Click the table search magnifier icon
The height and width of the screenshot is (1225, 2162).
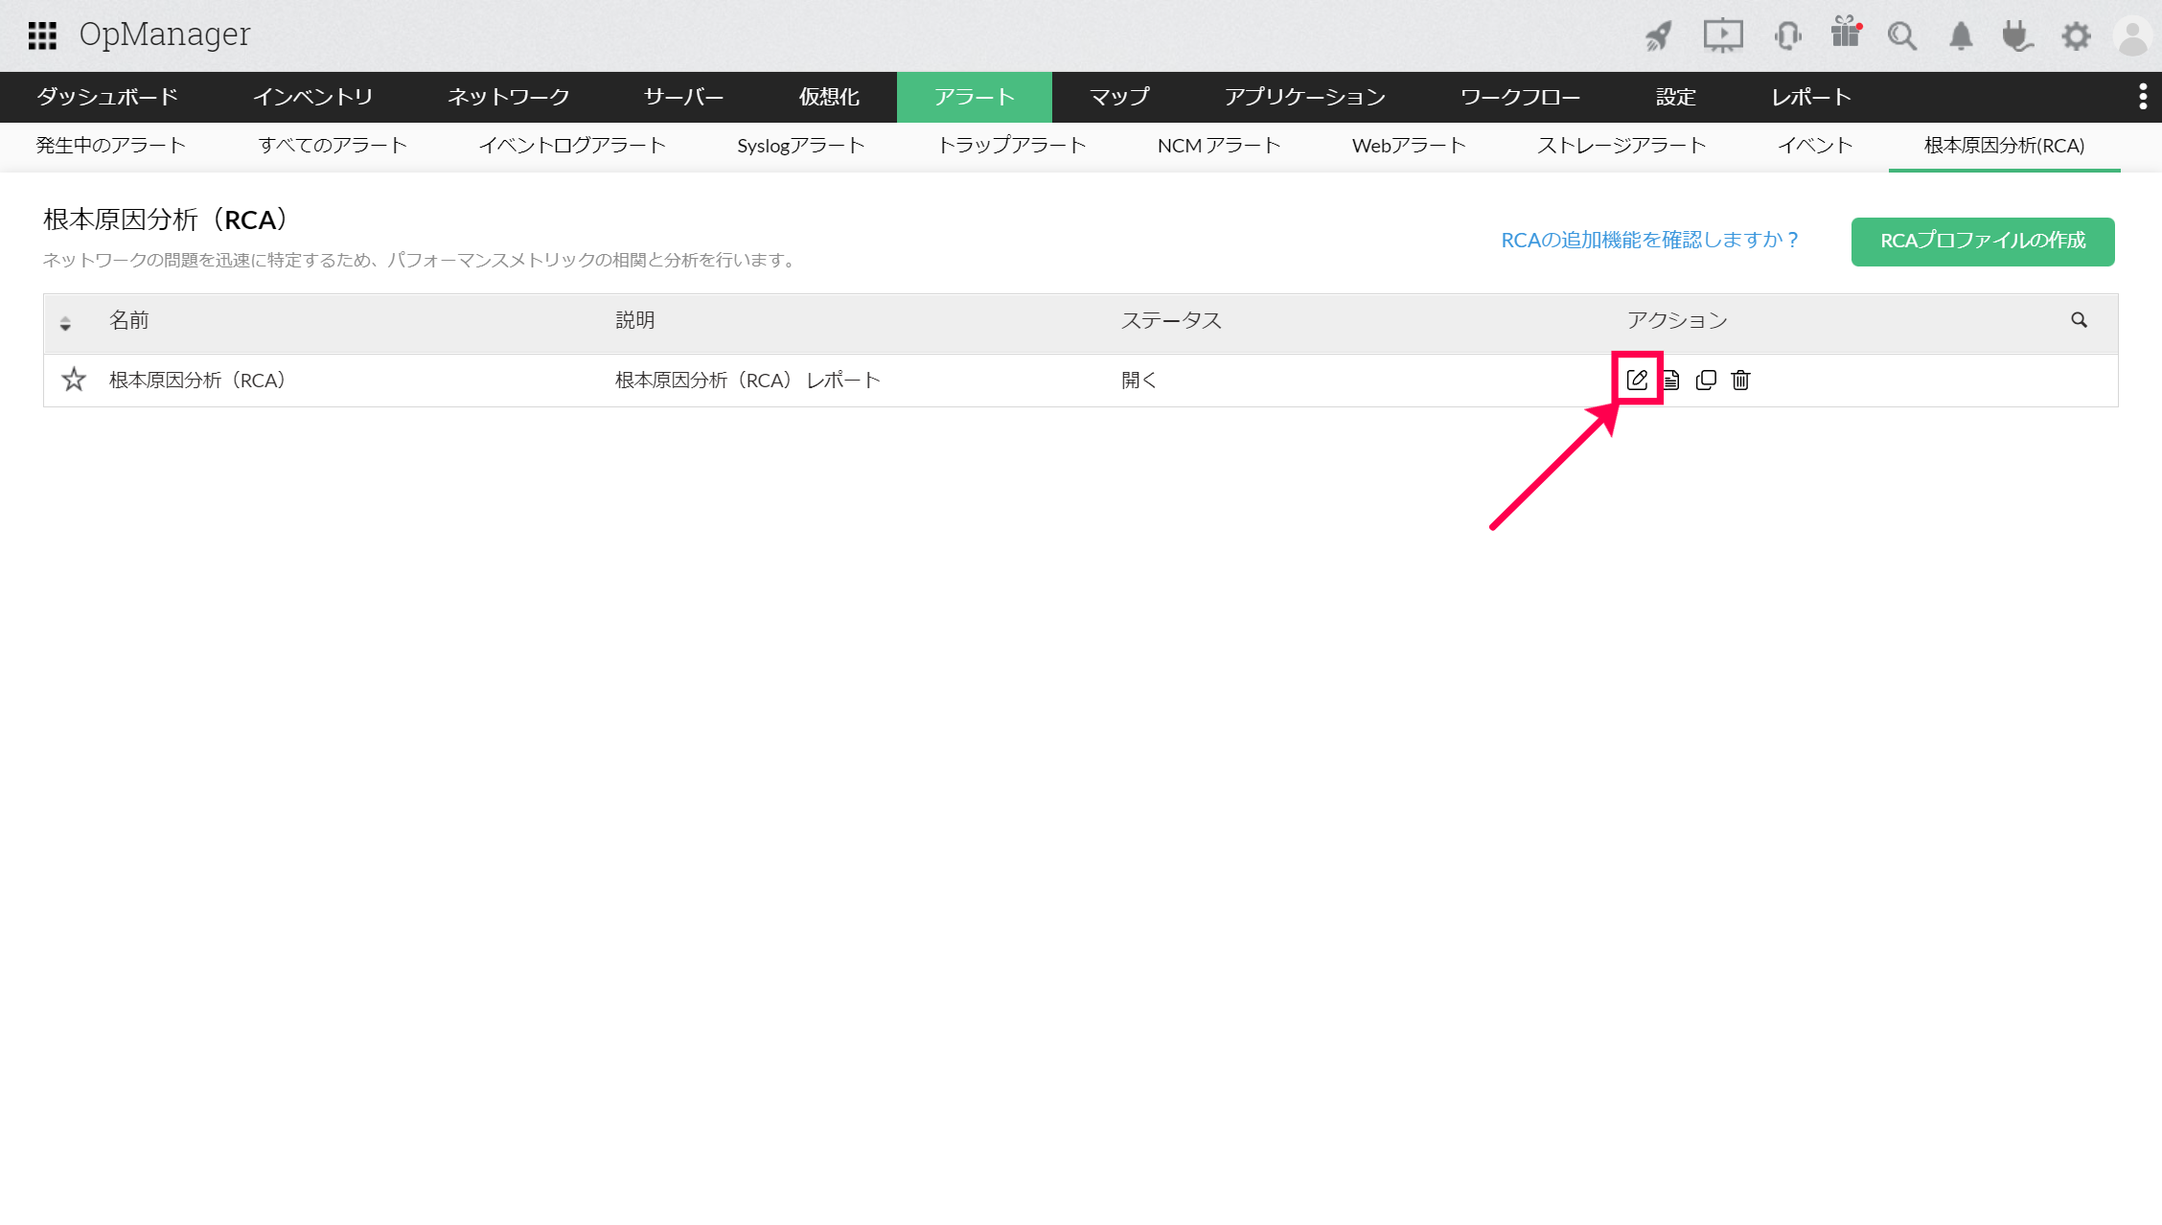2079,320
